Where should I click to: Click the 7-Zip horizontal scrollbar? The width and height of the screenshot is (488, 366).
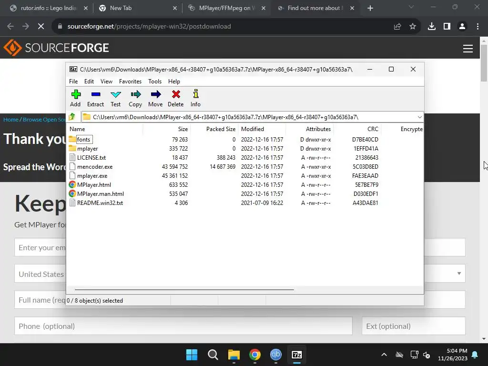[x=184, y=289]
